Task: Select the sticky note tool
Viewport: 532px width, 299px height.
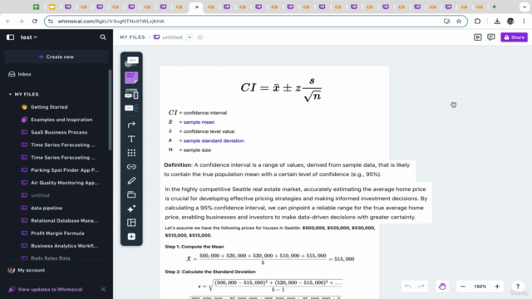Action: pos(131,77)
